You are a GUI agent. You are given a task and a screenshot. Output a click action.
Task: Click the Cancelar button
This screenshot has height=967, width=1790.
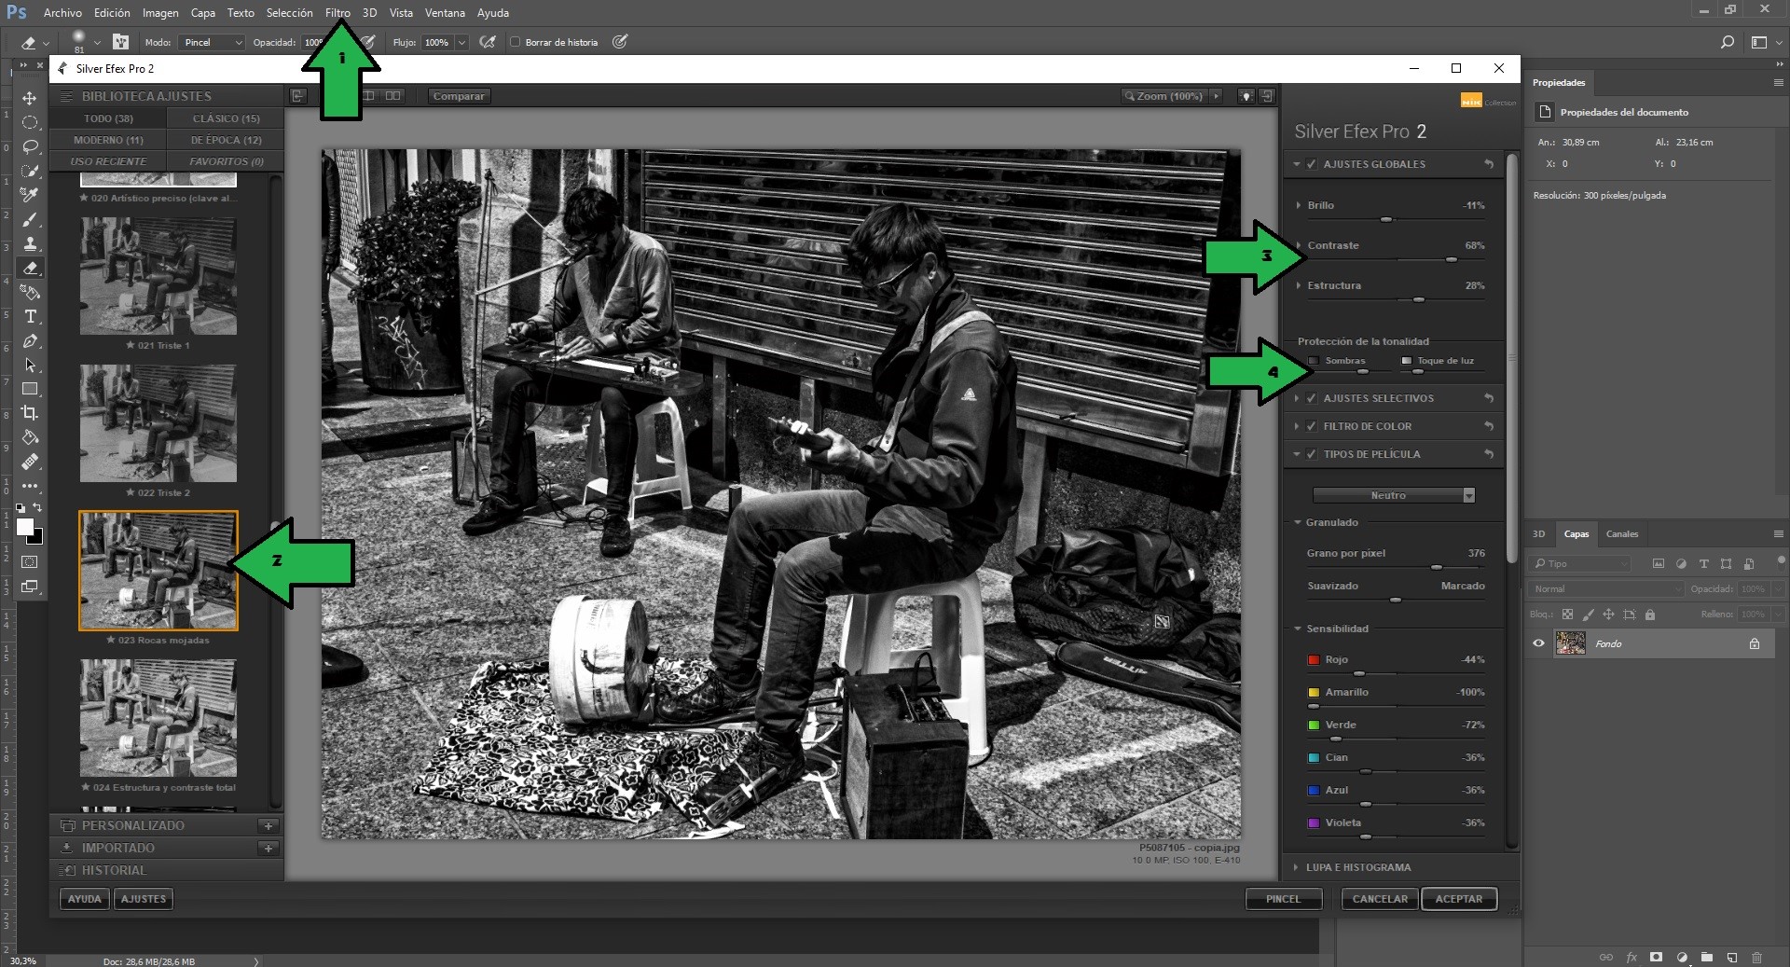tap(1380, 899)
